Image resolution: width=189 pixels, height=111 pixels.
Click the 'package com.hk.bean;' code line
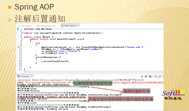point(38,29)
